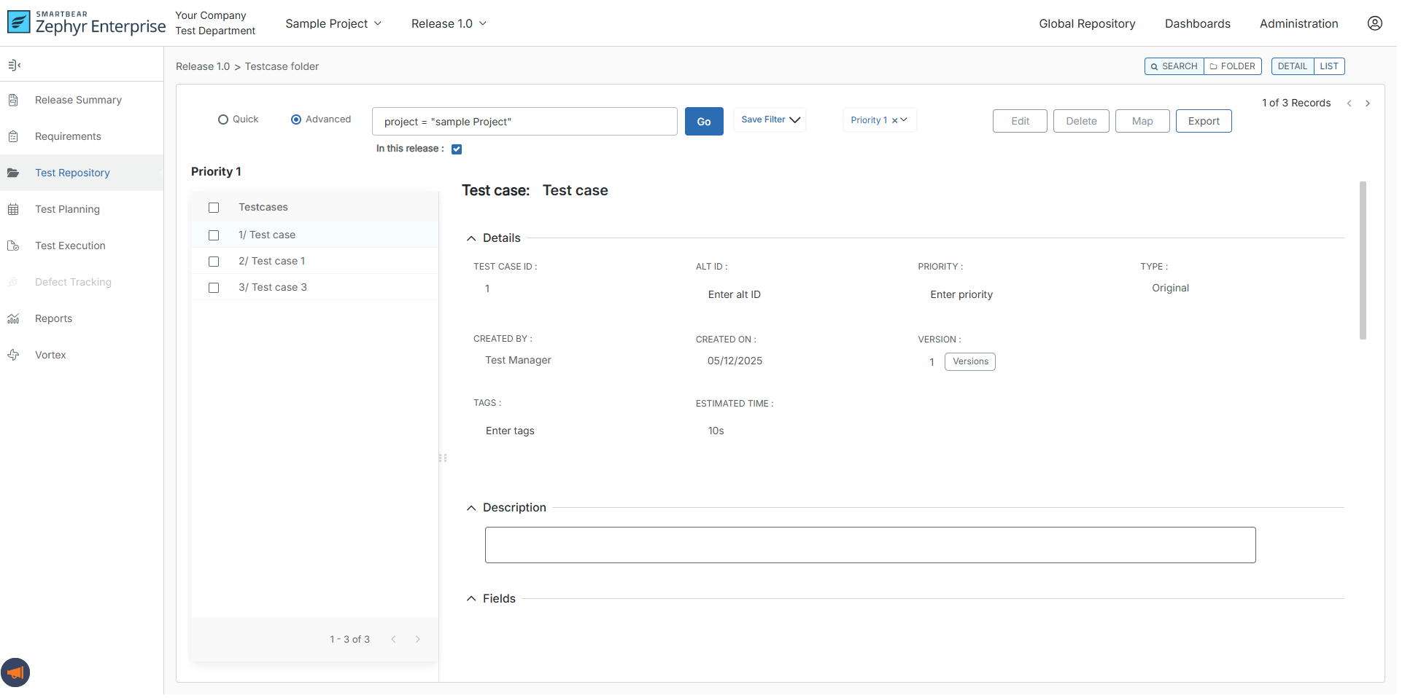The height and width of the screenshot is (698, 1421).
Task: Expand the Save Filter dropdown
Action: 770,119
